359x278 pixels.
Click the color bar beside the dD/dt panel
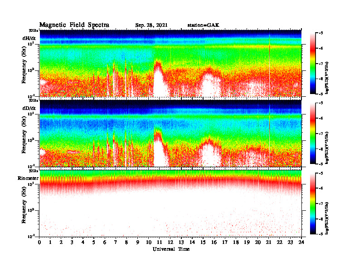(313, 134)
